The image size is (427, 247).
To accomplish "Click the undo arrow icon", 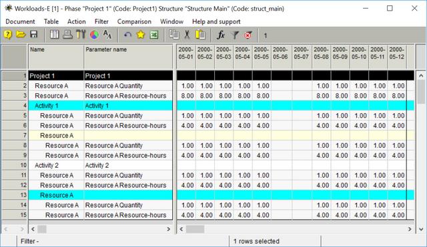I will point(127,35).
